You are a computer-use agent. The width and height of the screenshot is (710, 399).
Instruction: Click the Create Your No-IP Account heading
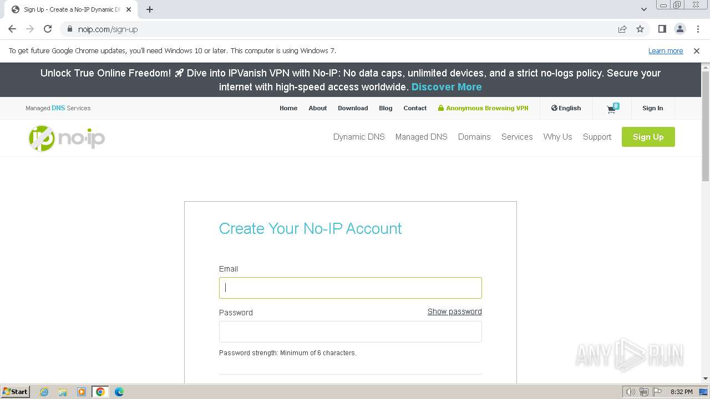point(310,228)
